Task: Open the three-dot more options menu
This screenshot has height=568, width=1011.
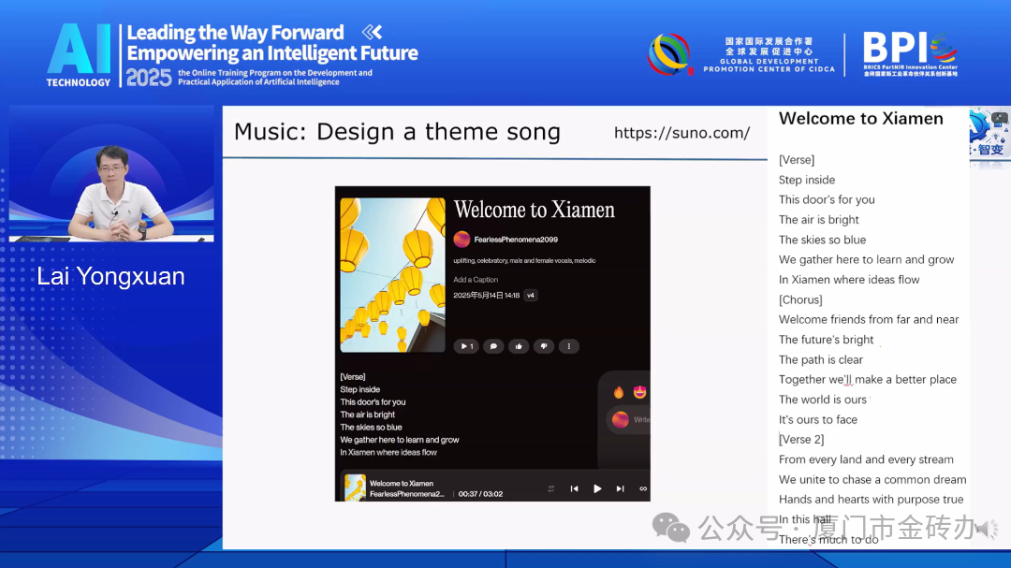Action: 569,346
